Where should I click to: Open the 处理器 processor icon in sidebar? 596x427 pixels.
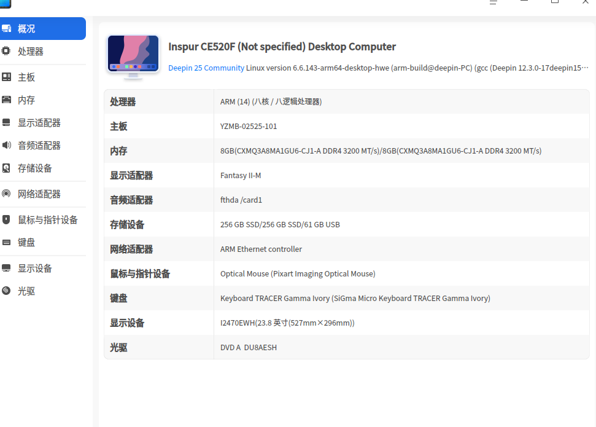6,51
